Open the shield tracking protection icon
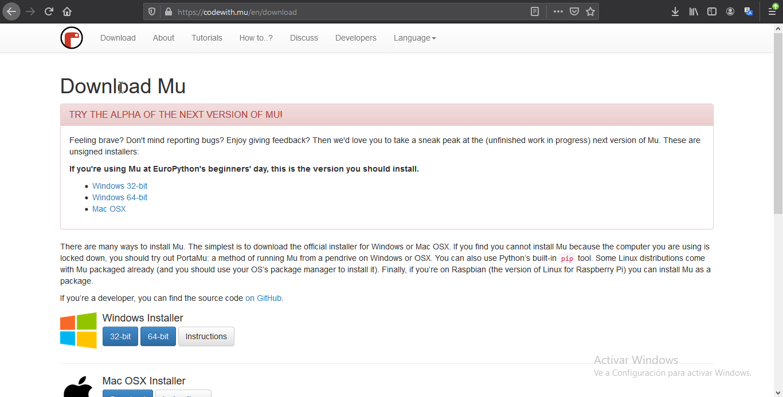Image resolution: width=783 pixels, height=397 pixels. coord(151,11)
